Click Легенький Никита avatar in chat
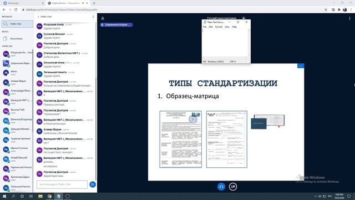This screenshot has width=355, height=200. coord(39,74)
